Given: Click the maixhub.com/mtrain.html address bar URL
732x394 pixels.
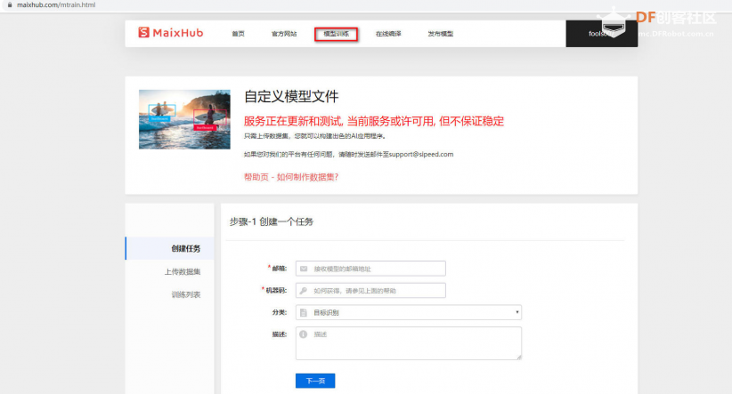Looking at the screenshot, I should [56, 4].
